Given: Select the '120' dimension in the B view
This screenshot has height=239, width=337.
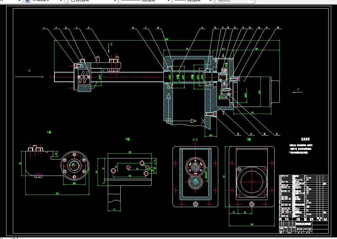Looking at the screenshot, I should (130, 176).
